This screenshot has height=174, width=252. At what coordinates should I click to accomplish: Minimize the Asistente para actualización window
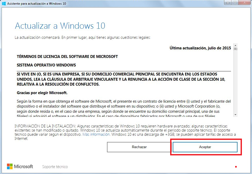pyautogui.click(x=228, y=3)
